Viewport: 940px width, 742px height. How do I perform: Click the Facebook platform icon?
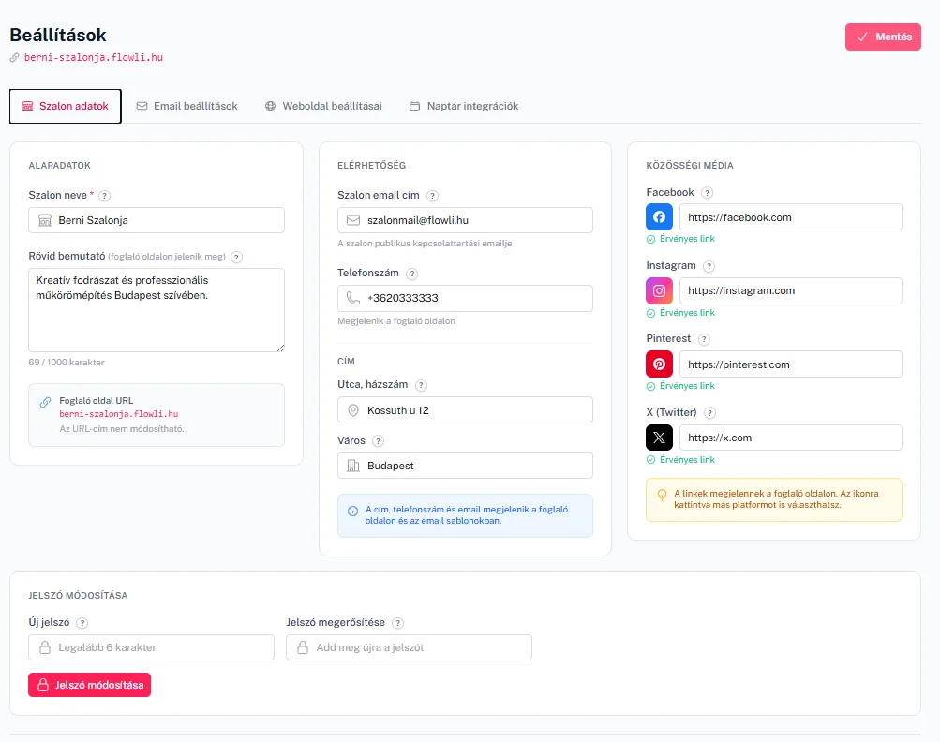[659, 217]
